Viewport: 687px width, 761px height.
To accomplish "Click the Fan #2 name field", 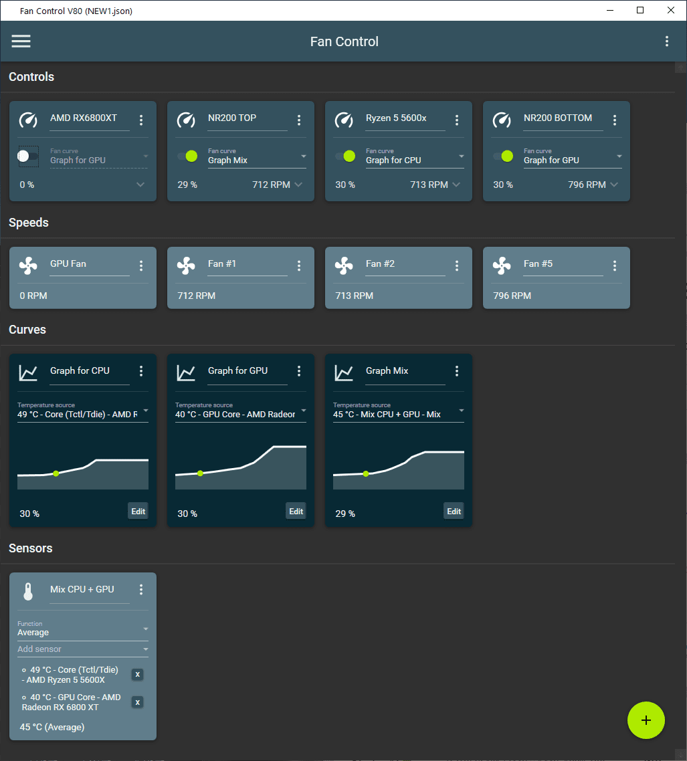I will pyautogui.click(x=405, y=265).
